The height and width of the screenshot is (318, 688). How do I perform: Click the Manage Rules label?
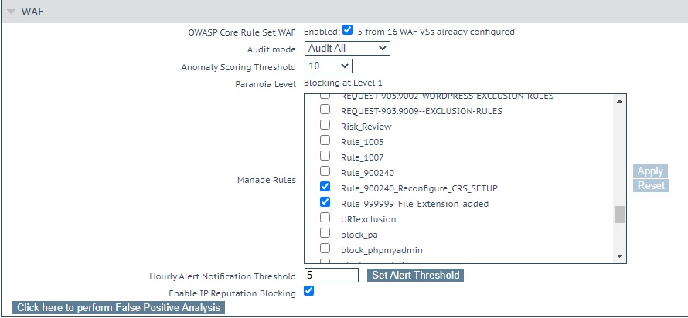pos(267,180)
